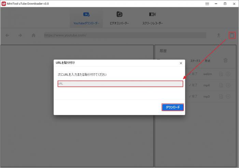Open the home page icon
Screen dimensions: 239x168
click(x=33, y=36)
